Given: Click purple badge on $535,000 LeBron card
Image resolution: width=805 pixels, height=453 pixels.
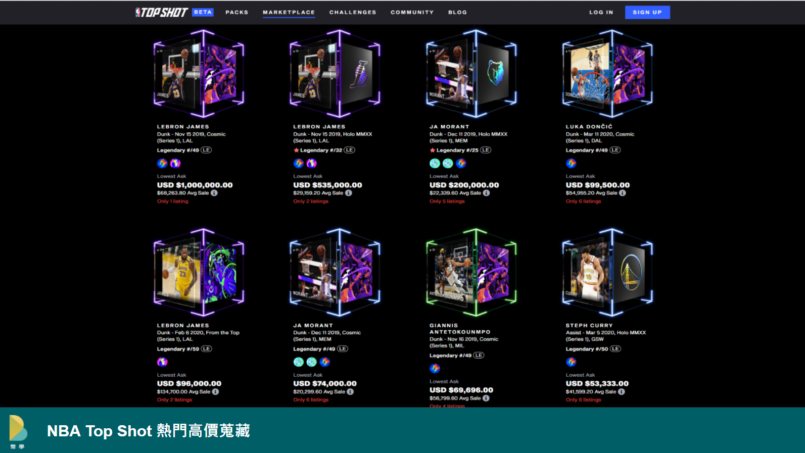Looking at the screenshot, I should pyautogui.click(x=312, y=163).
